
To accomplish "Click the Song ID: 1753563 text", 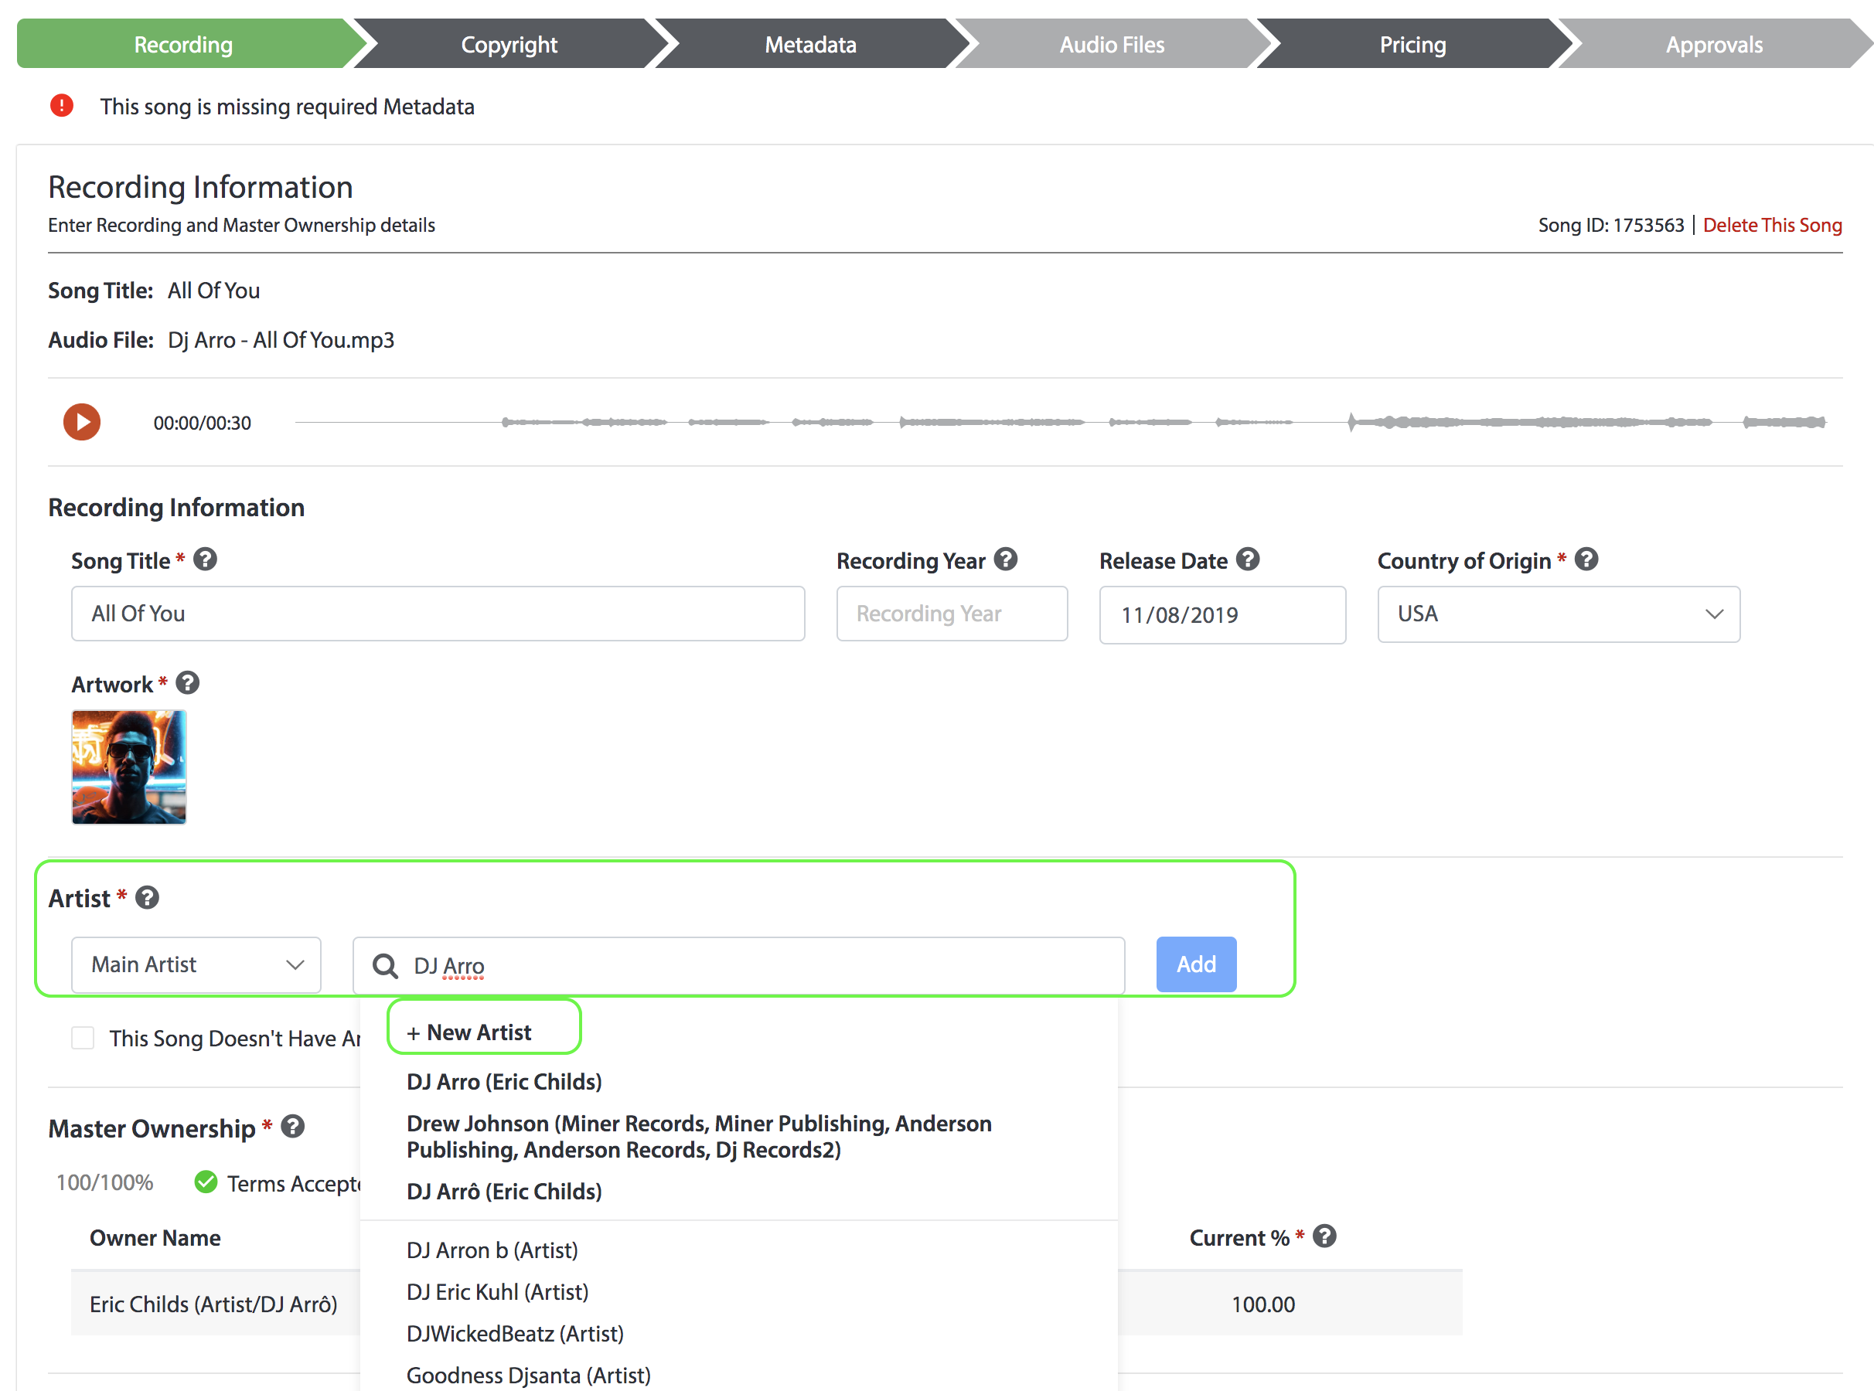I will tap(1610, 225).
